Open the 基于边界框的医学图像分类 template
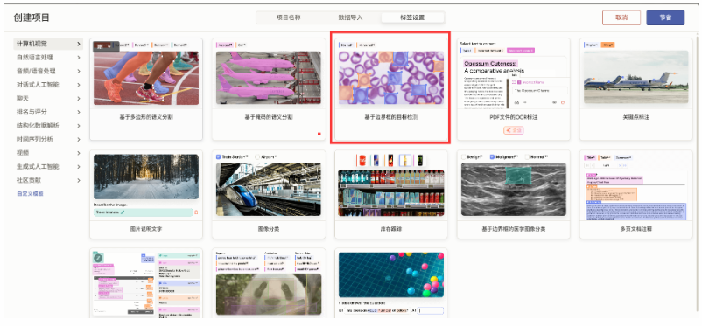702x326 pixels. (514, 194)
